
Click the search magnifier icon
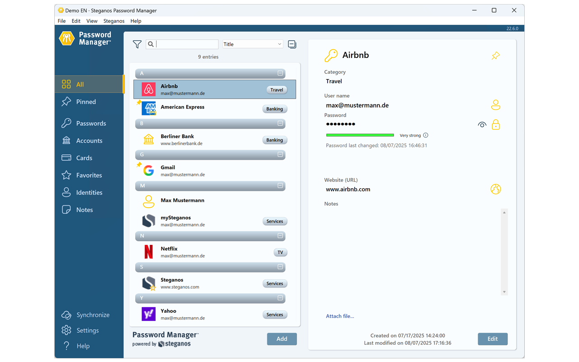coord(151,44)
